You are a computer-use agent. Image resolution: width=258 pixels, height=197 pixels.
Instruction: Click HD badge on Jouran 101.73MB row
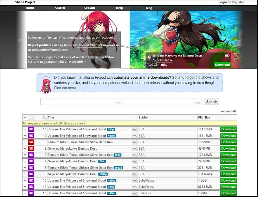31,129
